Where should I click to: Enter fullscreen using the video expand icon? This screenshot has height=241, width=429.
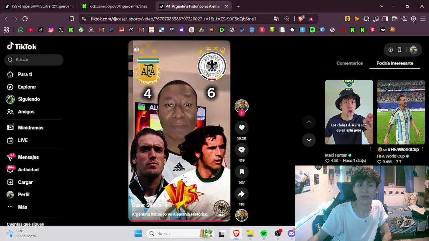(x=223, y=50)
